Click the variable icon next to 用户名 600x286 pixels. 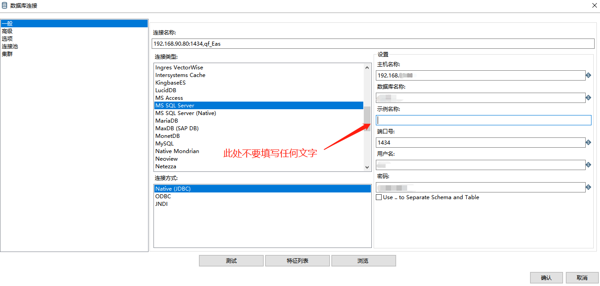pyautogui.click(x=588, y=165)
